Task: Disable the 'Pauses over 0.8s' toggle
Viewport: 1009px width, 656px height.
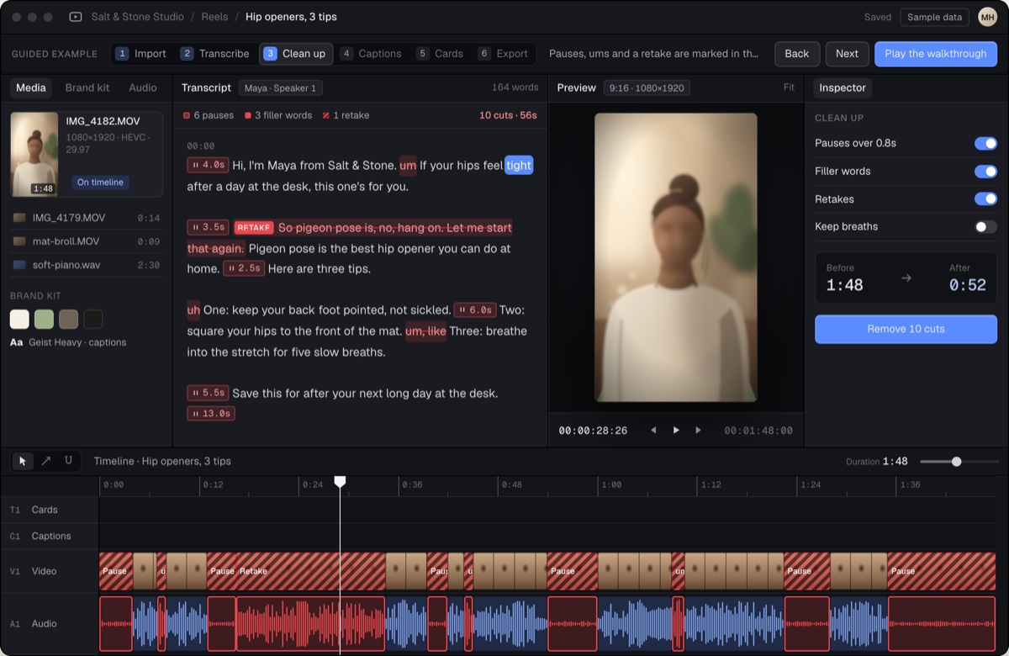Action: point(985,143)
